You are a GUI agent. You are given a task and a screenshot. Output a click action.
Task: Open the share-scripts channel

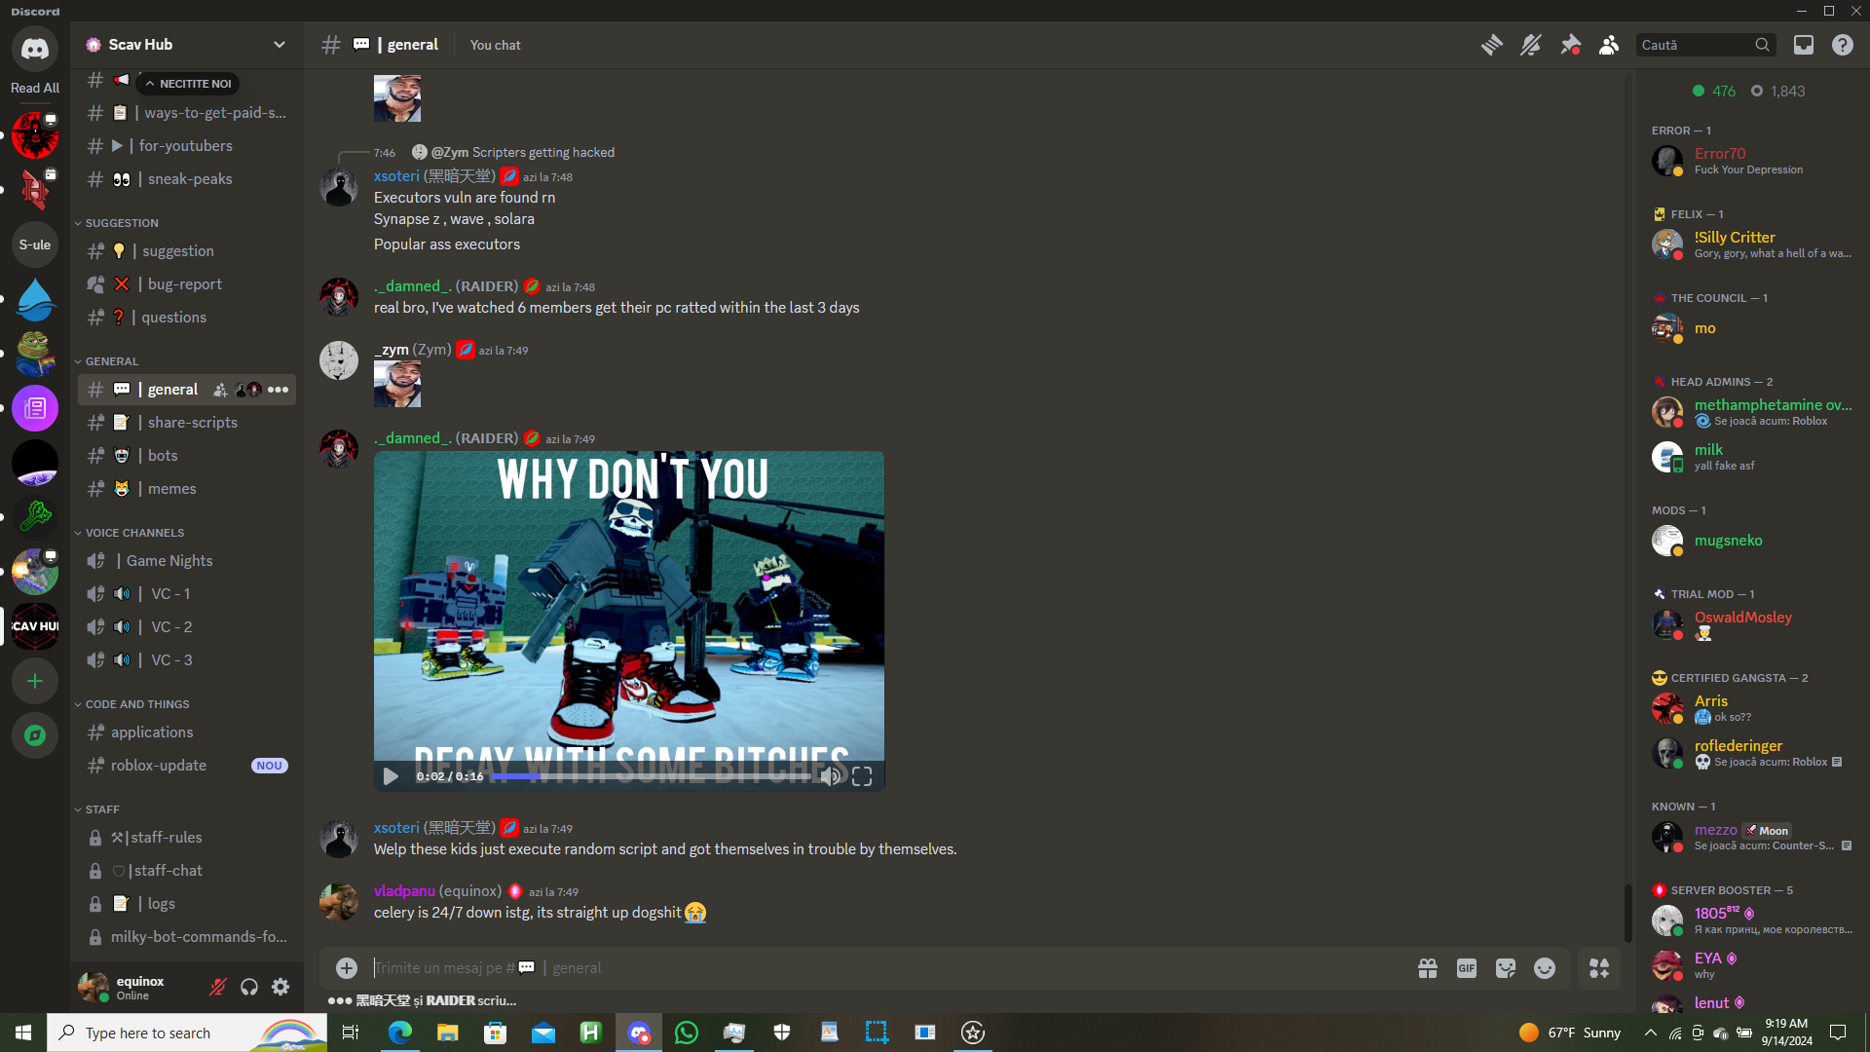(x=192, y=423)
